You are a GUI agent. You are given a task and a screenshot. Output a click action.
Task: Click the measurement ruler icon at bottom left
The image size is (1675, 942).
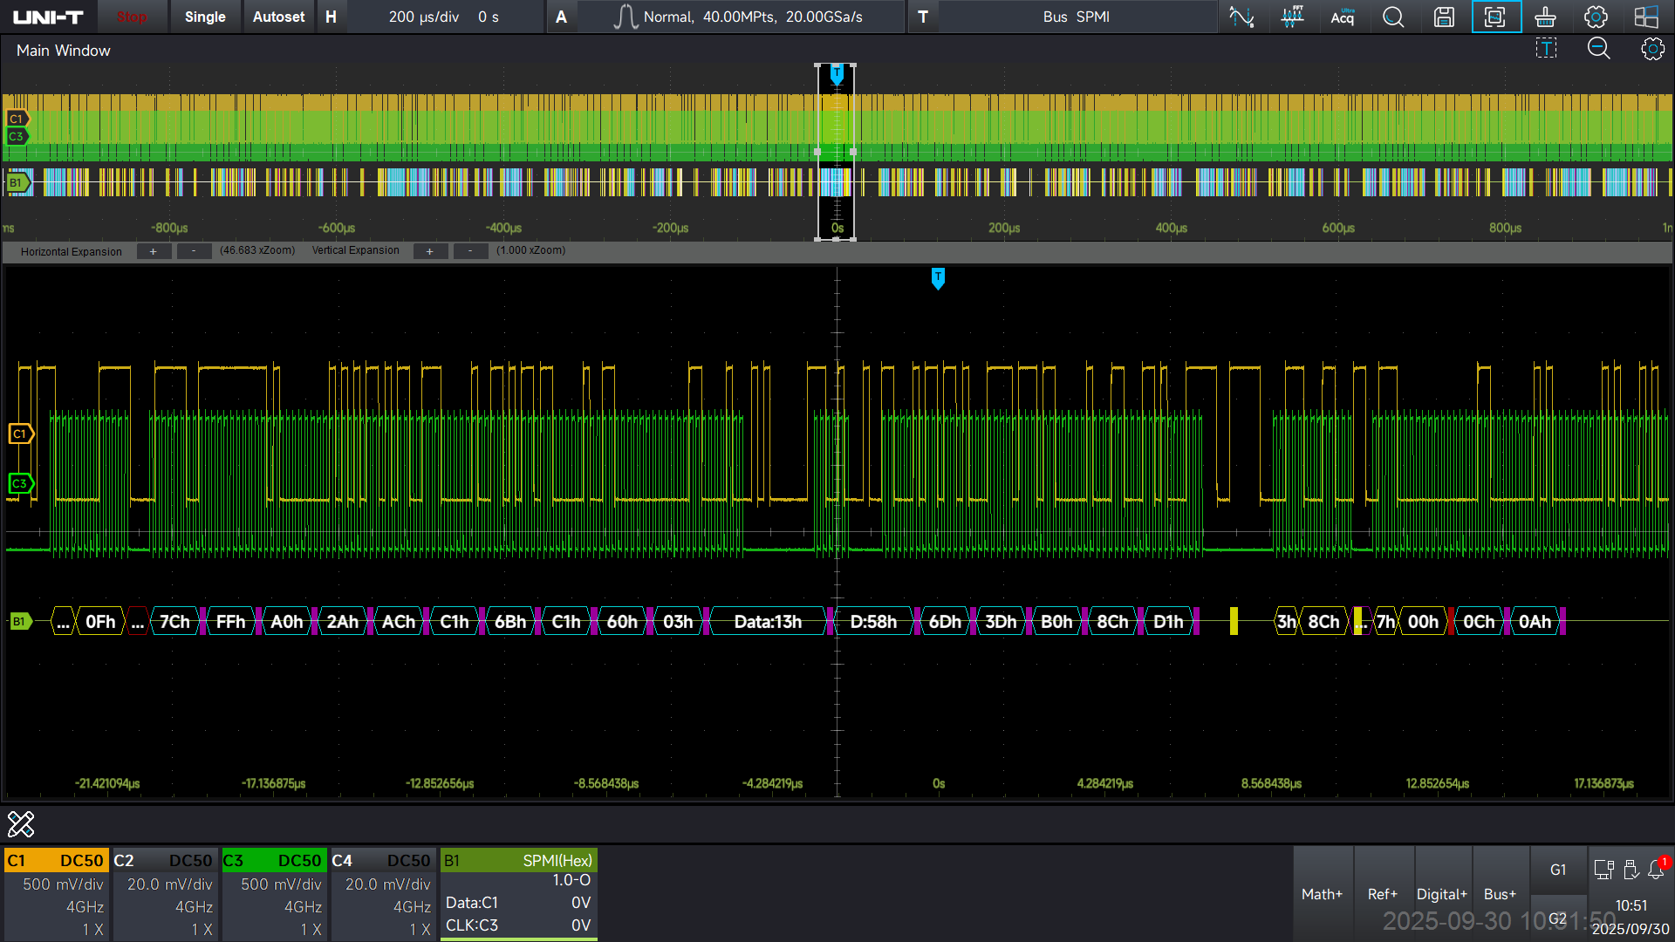[x=21, y=823]
